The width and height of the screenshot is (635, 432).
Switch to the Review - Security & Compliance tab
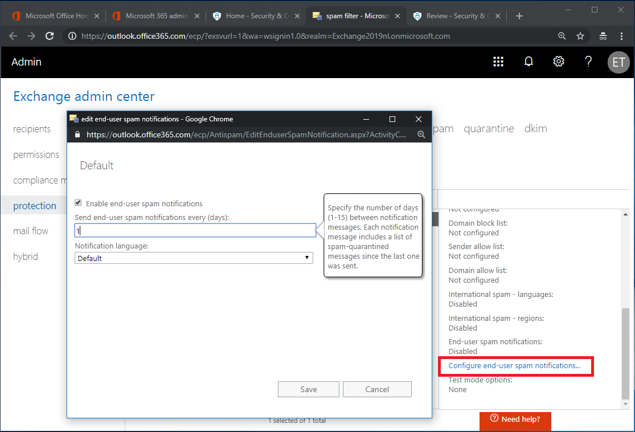click(x=458, y=16)
